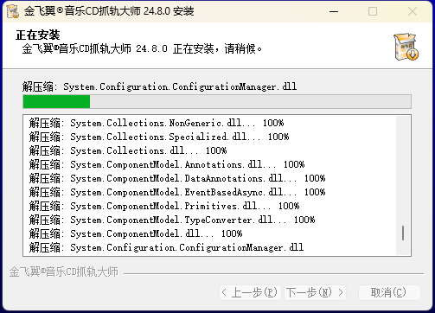This screenshot has height=313, width=435.
Task: Click the 取消(C) cancel button
Action: point(389,292)
